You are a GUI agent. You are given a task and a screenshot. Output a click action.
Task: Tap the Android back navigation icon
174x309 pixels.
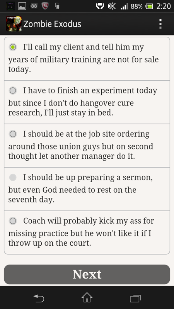tap(39, 298)
